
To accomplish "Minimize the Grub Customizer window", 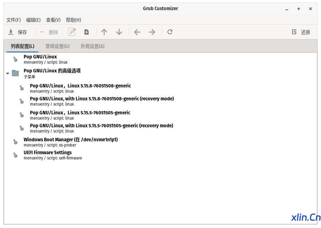I will click(287, 9).
